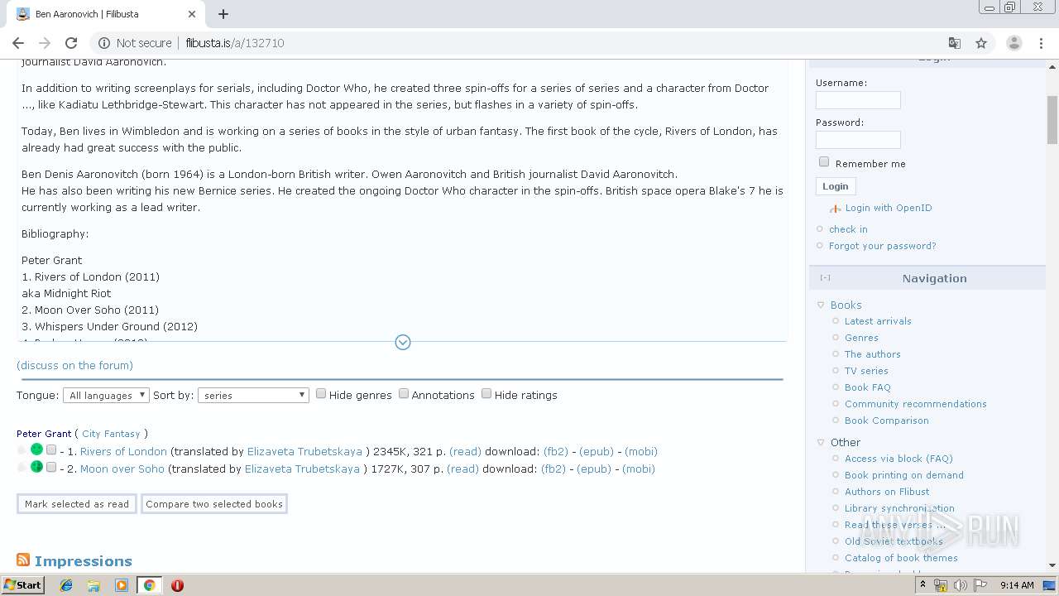
Task: Click grey status dot beside Rivers of London
Action: point(22,450)
